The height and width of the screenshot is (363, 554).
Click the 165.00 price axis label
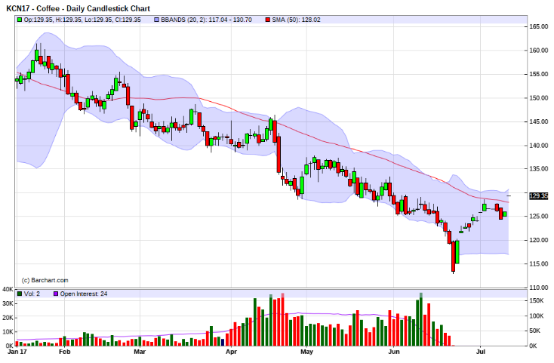(539, 27)
